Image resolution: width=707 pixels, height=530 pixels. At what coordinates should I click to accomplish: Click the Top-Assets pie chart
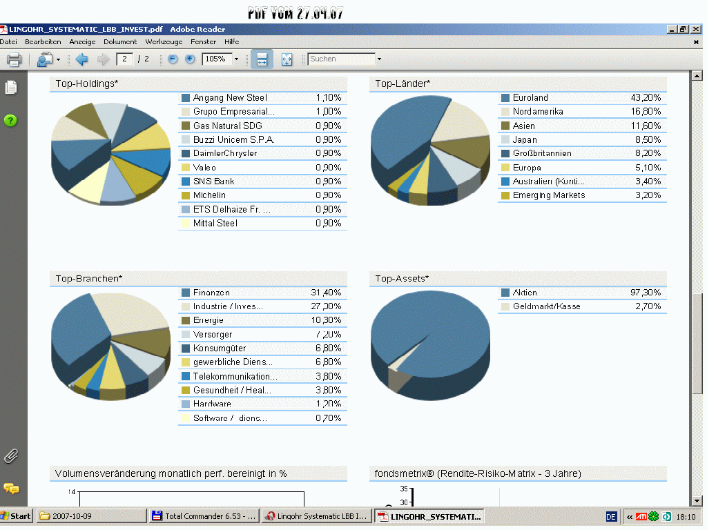(430, 345)
